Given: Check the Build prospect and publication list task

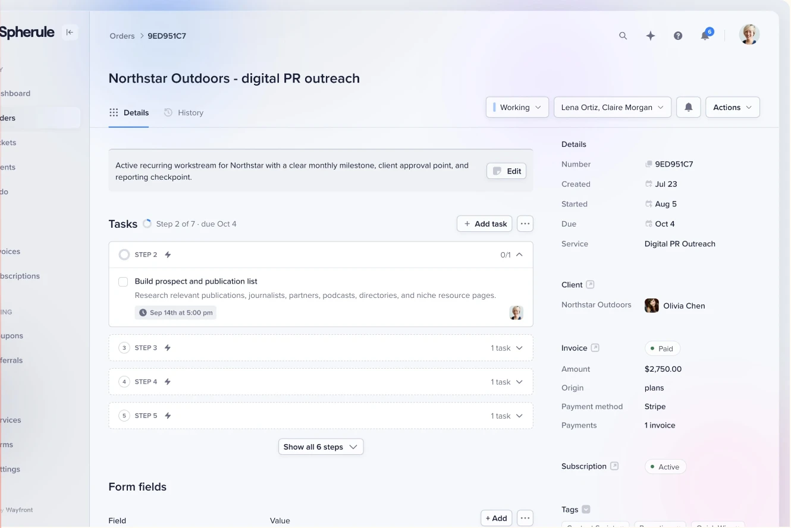Looking at the screenshot, I should (123, 282).
